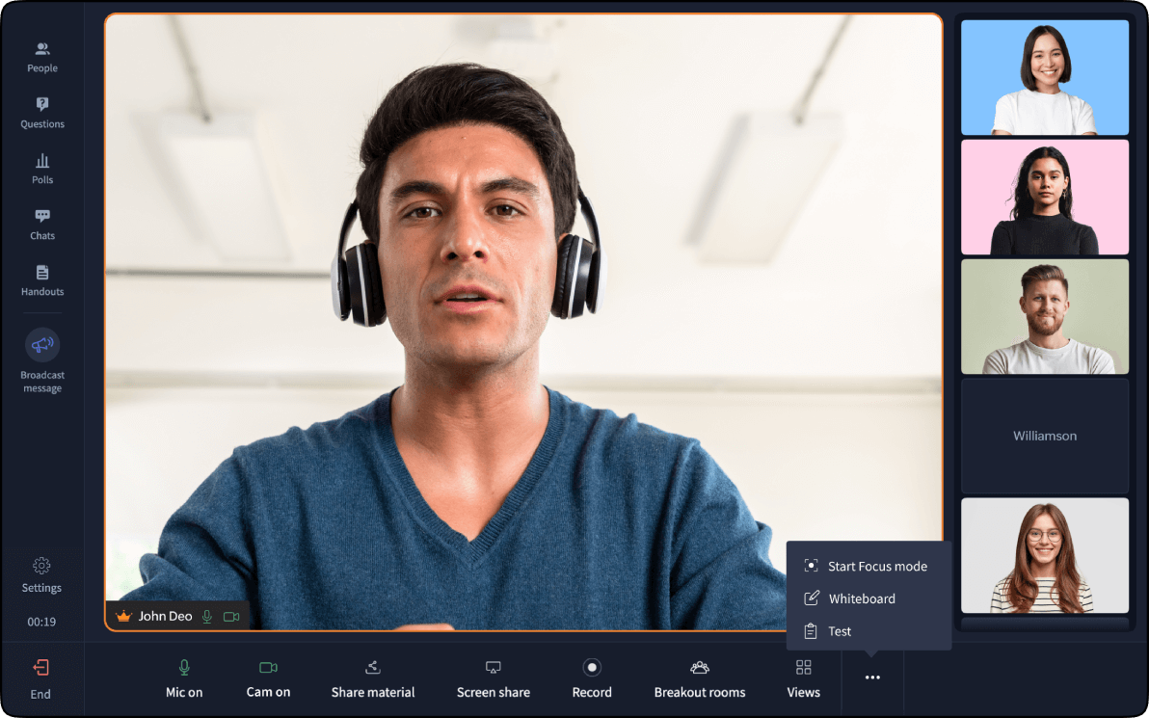Open the Handouts section
Image resolution: width=1149 pixels, height=718 pixels.
tap(41, 279)
